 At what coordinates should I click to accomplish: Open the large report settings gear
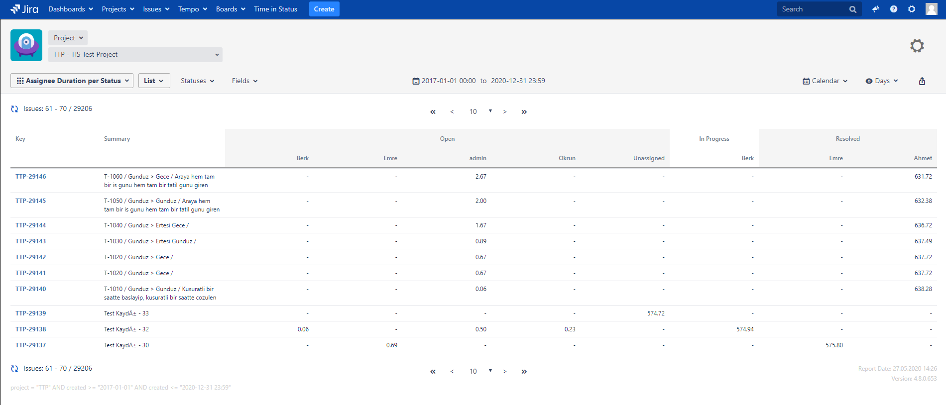[917, 46]
